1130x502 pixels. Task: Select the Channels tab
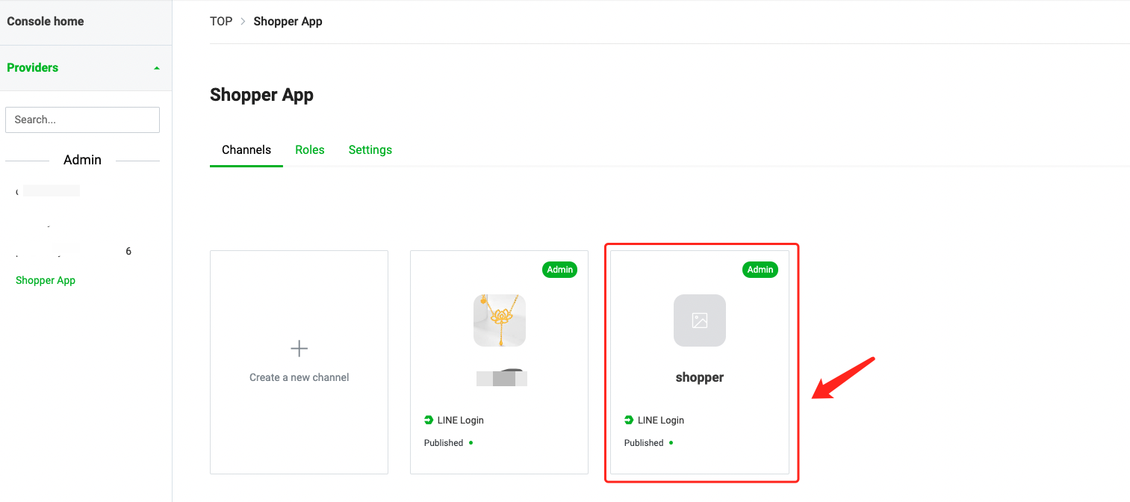pos(246,149)
